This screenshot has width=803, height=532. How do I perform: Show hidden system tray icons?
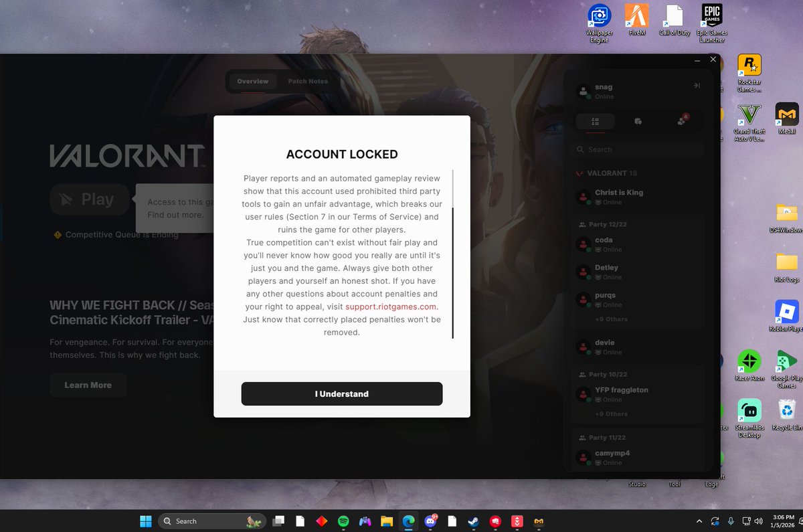[699, 521]
